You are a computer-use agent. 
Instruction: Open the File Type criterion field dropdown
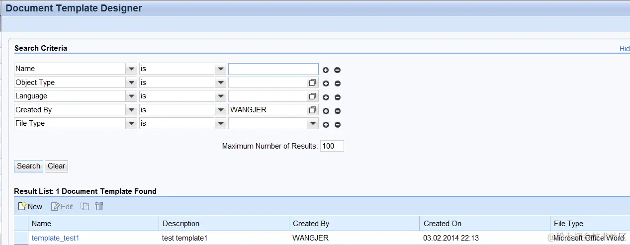[131, 123]
